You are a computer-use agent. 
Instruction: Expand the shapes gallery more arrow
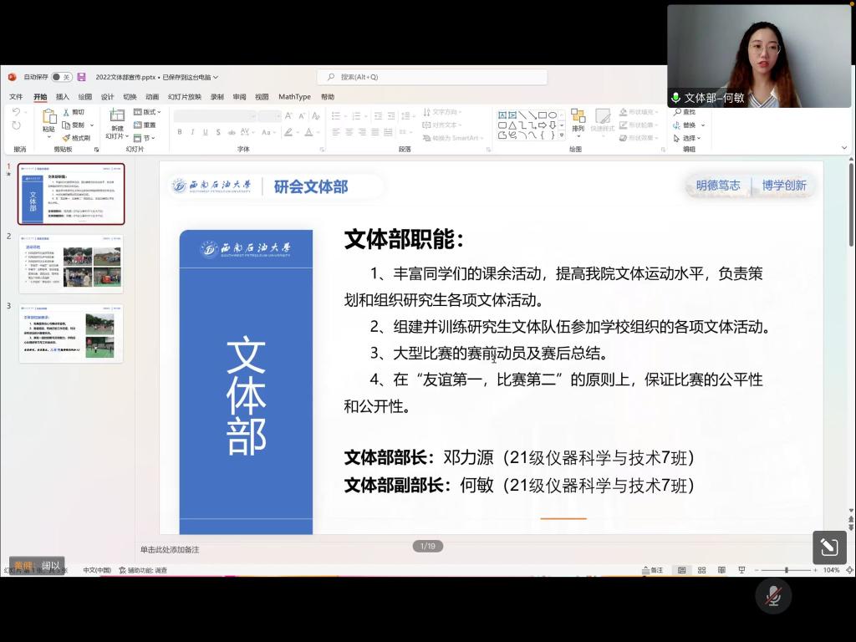tap(562, 135)
